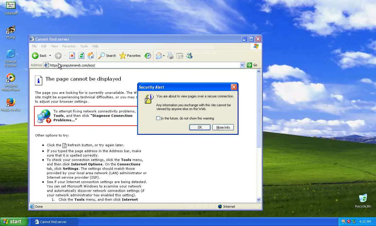Select the Internet Explorer desktop icon

tap(11, 58)
